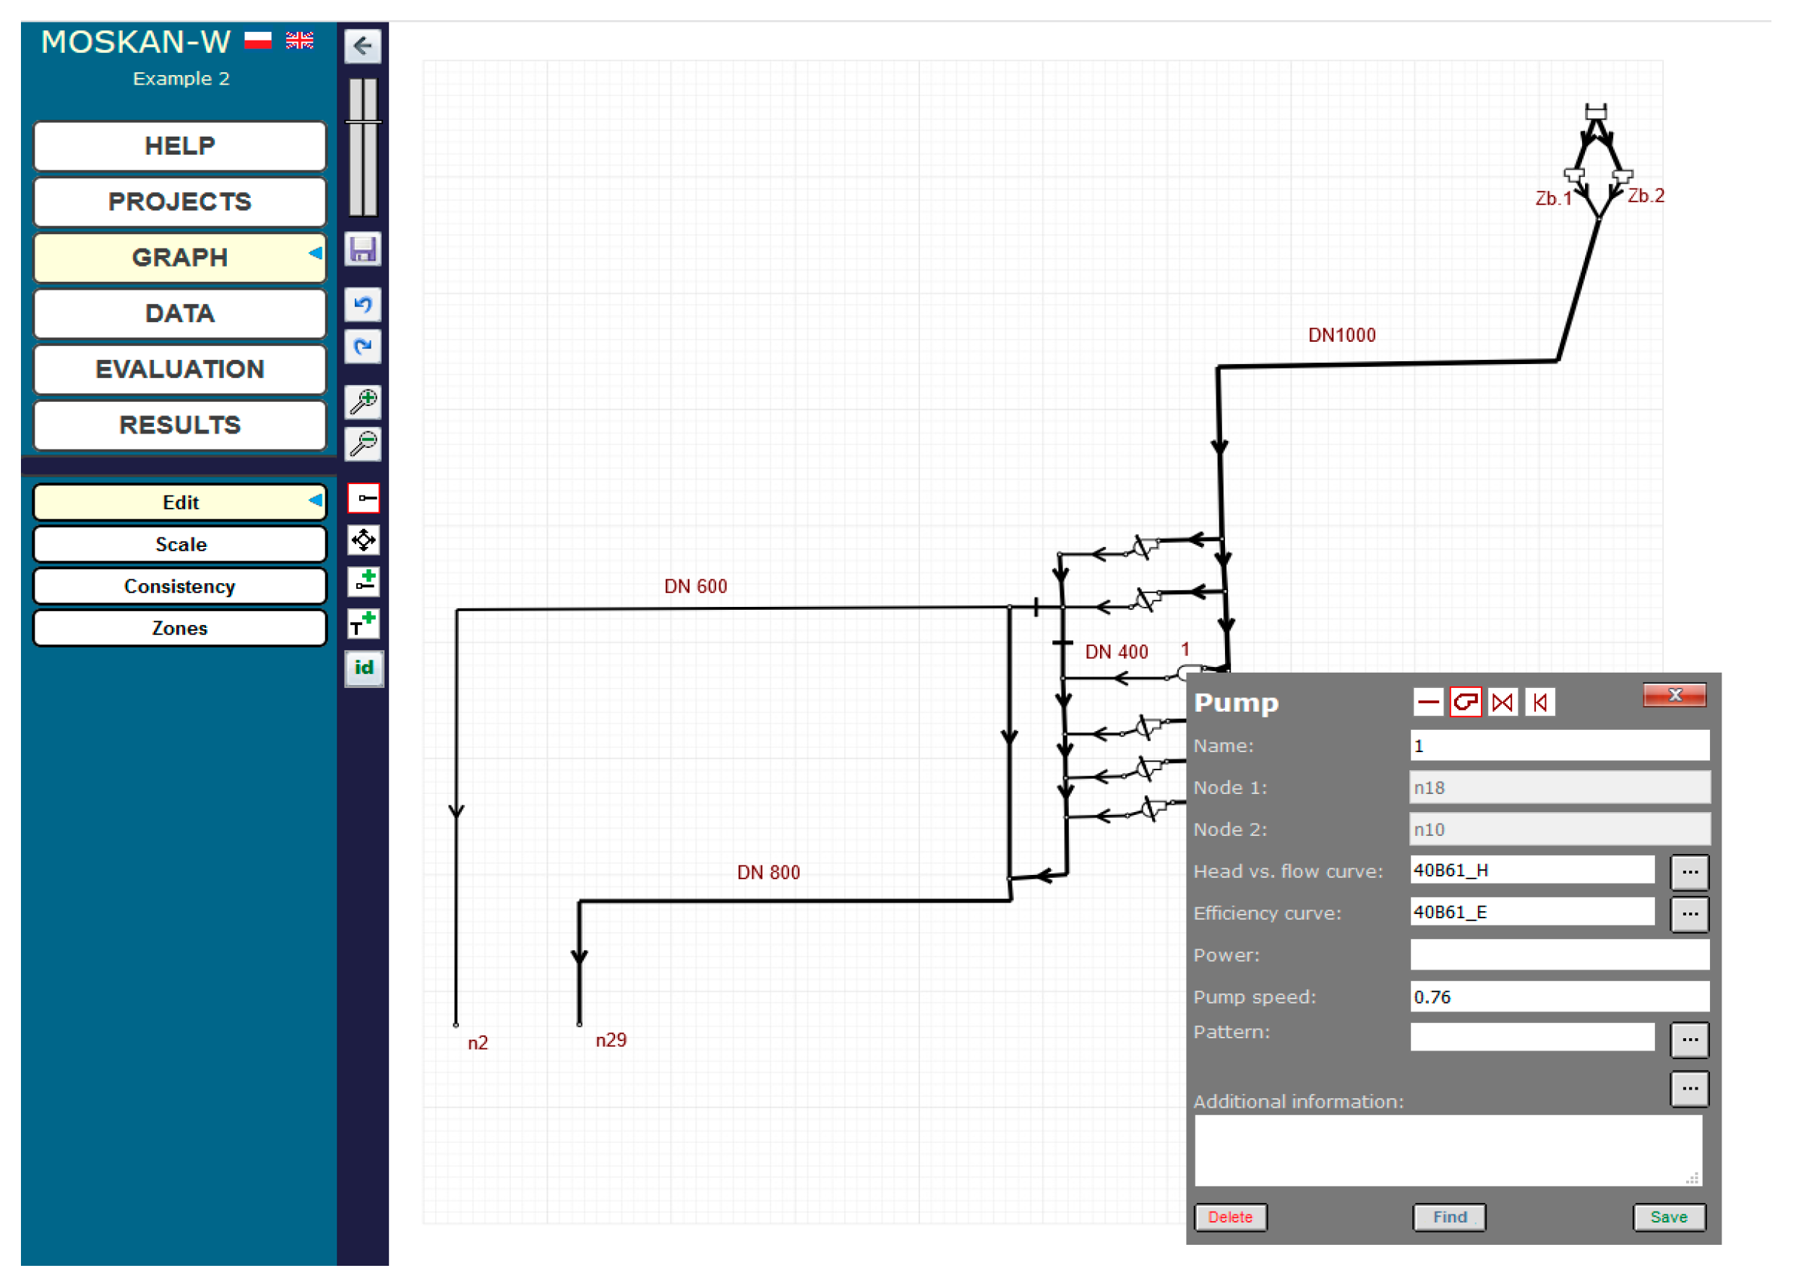Open Head vs. flow curve browse button
Screen dimensions: 1796x1281
(x=1690, y=872)
